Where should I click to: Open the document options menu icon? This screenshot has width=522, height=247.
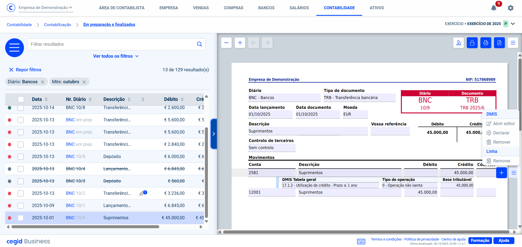click(513, 43)
